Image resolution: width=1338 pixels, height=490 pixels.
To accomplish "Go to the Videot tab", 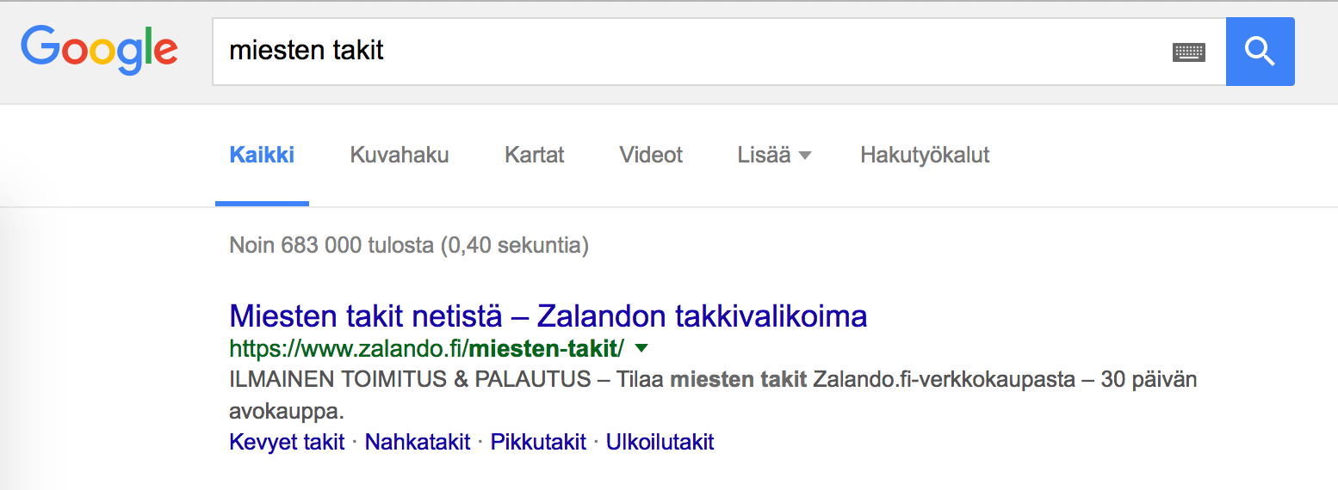I will tap(651, 156).
